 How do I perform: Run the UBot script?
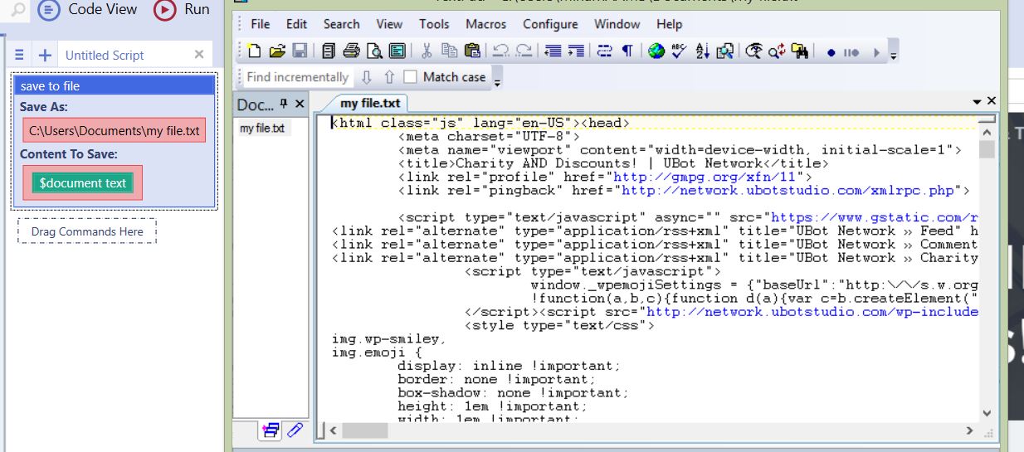tap(183, 10)
